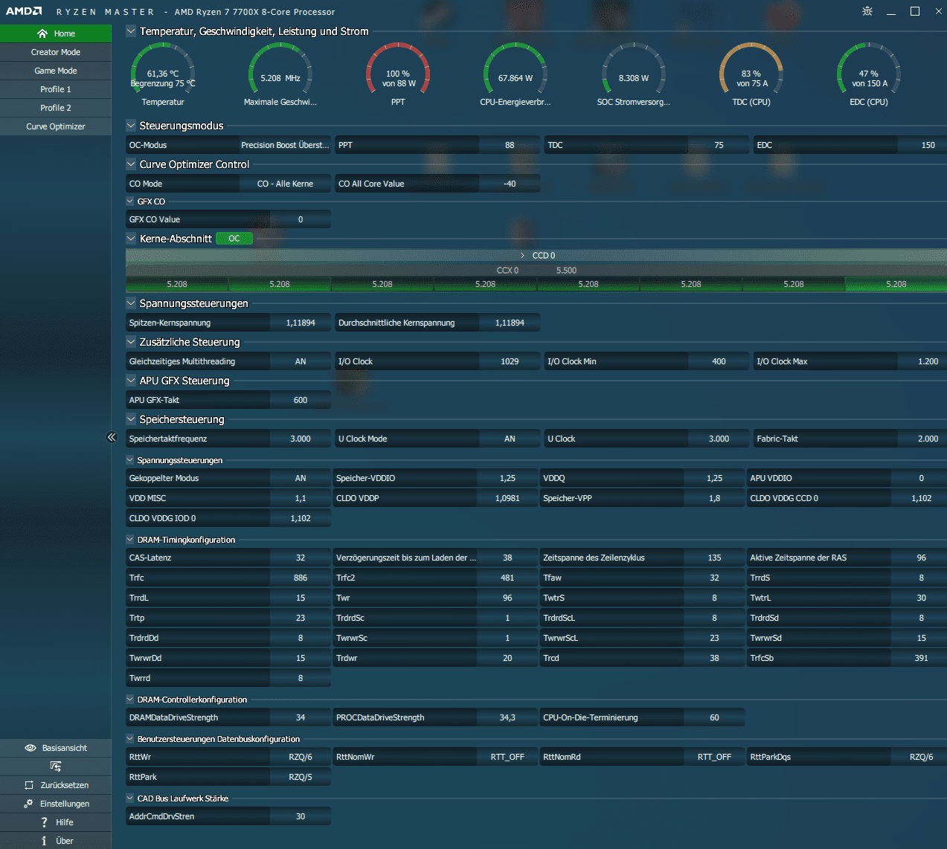Collapse the DRAM-Timingkonfiguration section
947x849 pixels.
pyautogui.click(x=130, y=540)
